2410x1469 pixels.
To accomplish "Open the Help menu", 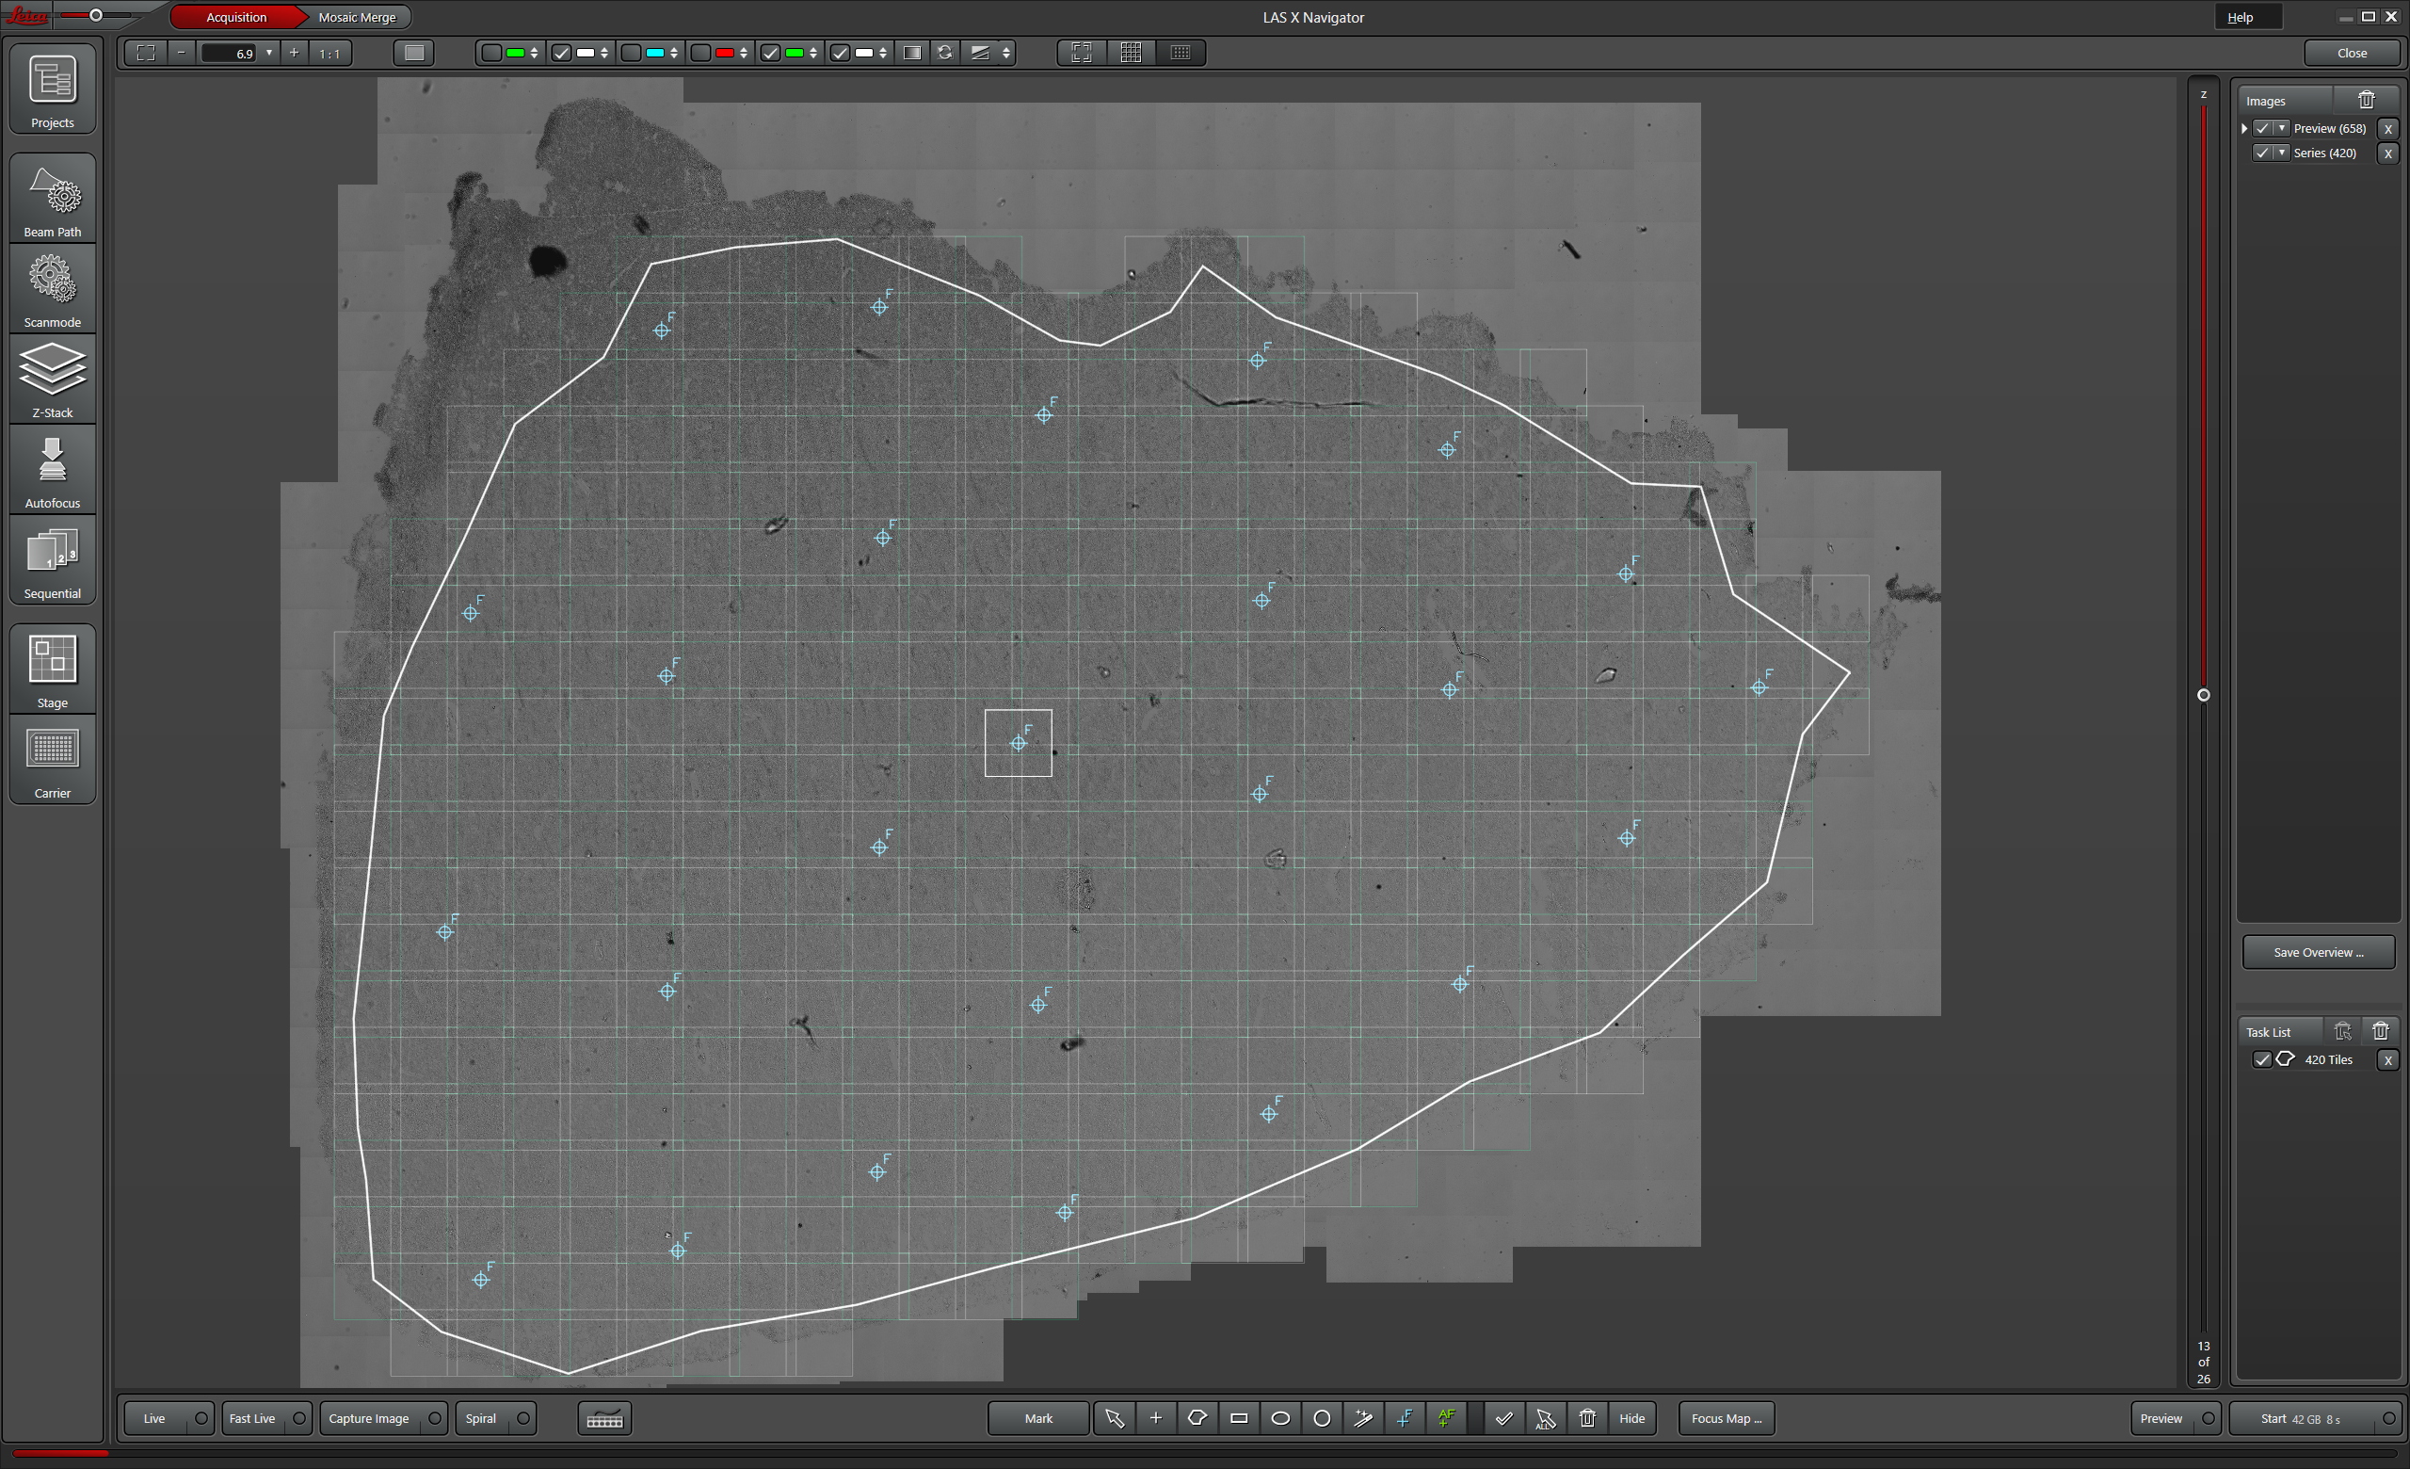I will [2240, 18].
